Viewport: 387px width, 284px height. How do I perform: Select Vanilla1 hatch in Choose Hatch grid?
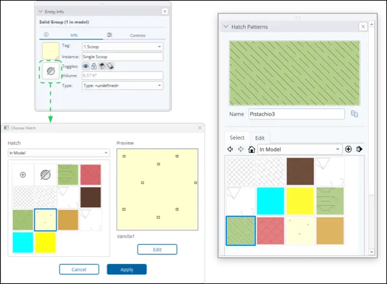(45, 220)
